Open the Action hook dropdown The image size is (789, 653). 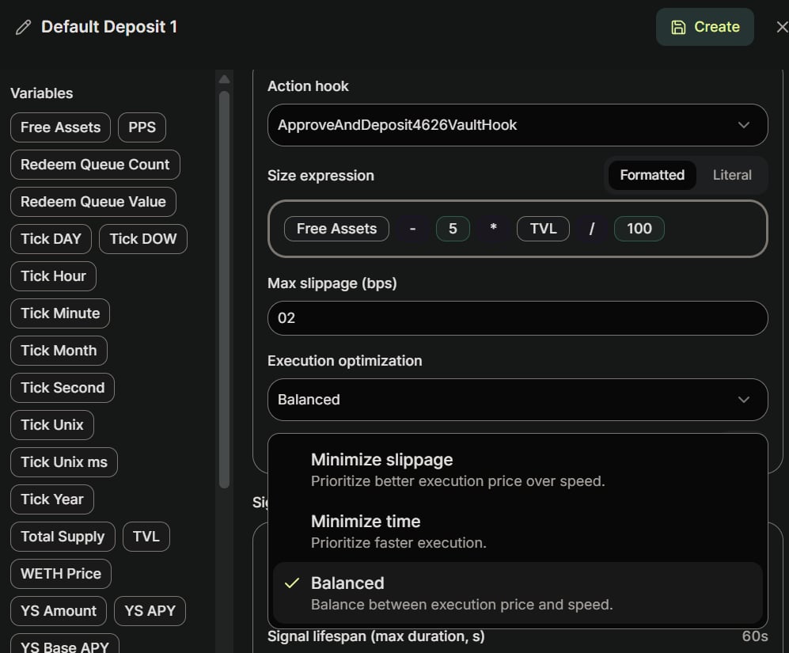[518, 125]
